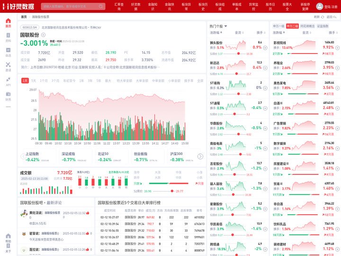Add ST易购 with its plus icon
The height and width of the screenshot is (256, 341).
(265, 88)
